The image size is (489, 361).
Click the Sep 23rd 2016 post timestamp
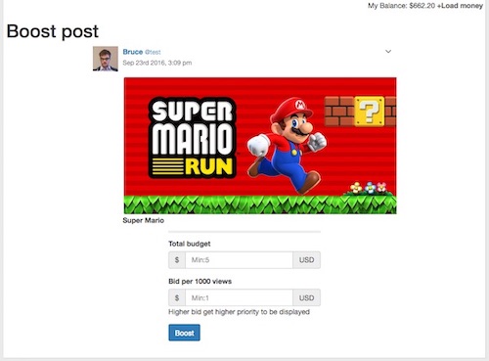[x=157, y=63]
